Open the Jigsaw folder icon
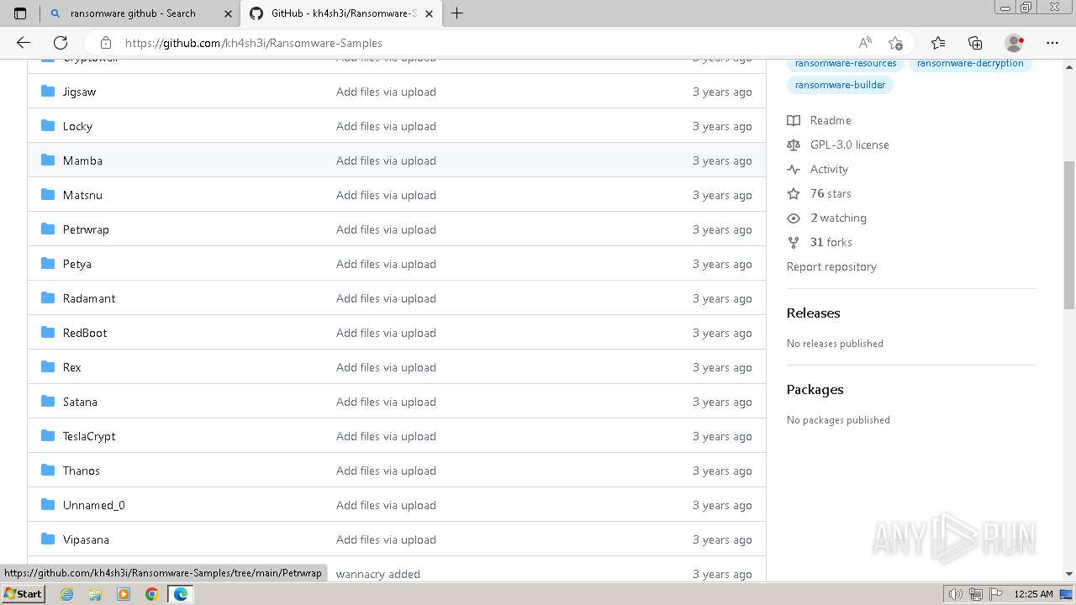 [48, 91]
